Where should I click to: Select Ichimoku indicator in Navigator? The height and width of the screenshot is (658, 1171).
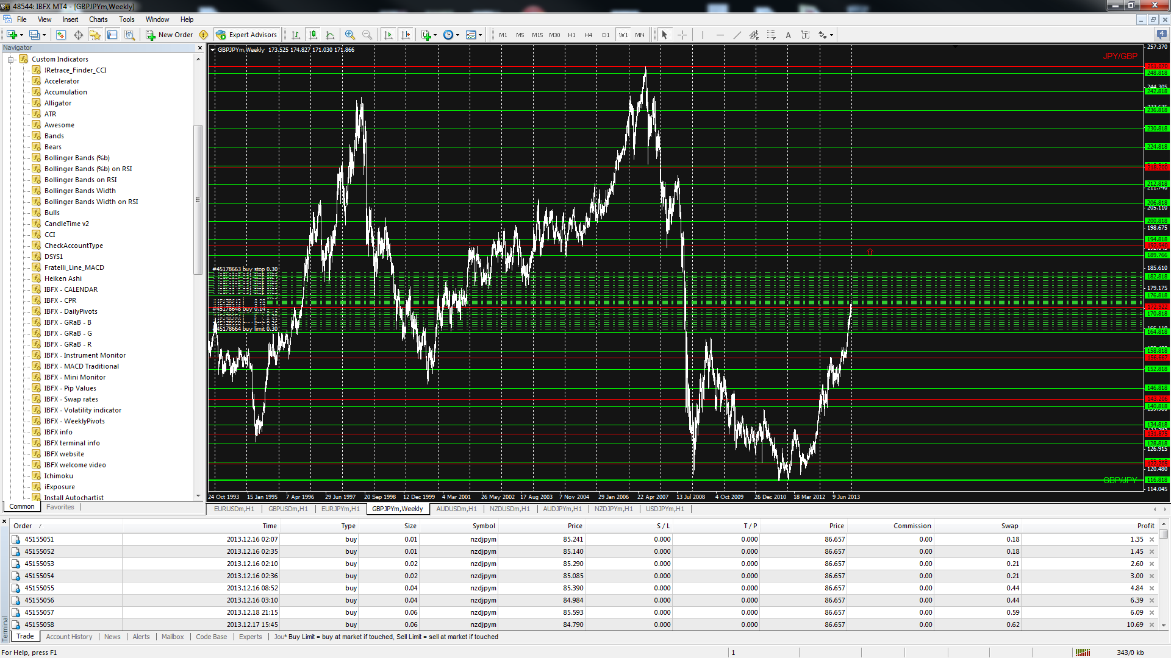(x=59, y=476)
